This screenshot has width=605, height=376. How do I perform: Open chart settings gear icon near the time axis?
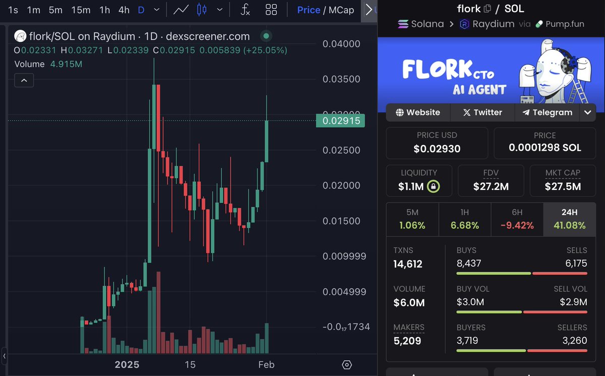(x=347, y=365)
